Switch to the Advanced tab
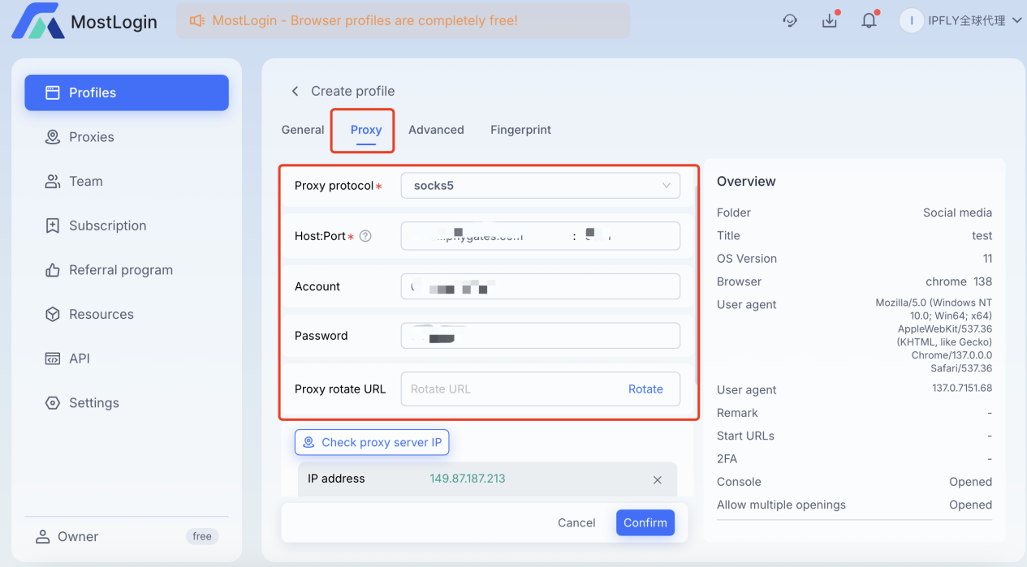This screenshot has width=1027, height=567. [x=436, y=130]
